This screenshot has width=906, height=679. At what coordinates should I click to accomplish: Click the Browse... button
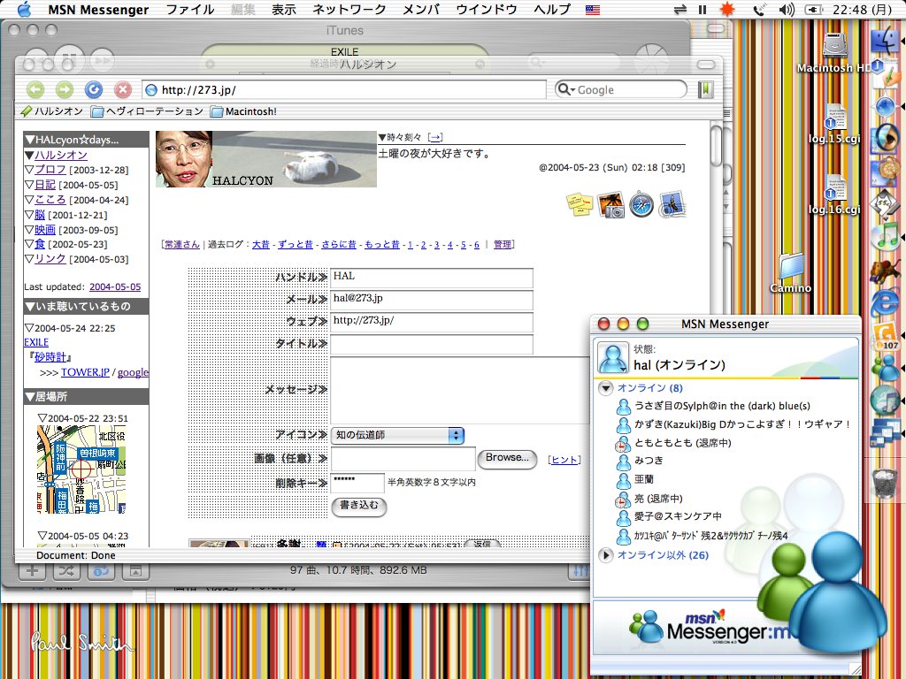[507, 458]
